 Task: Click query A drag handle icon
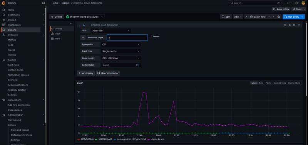(x=299, y=25)
